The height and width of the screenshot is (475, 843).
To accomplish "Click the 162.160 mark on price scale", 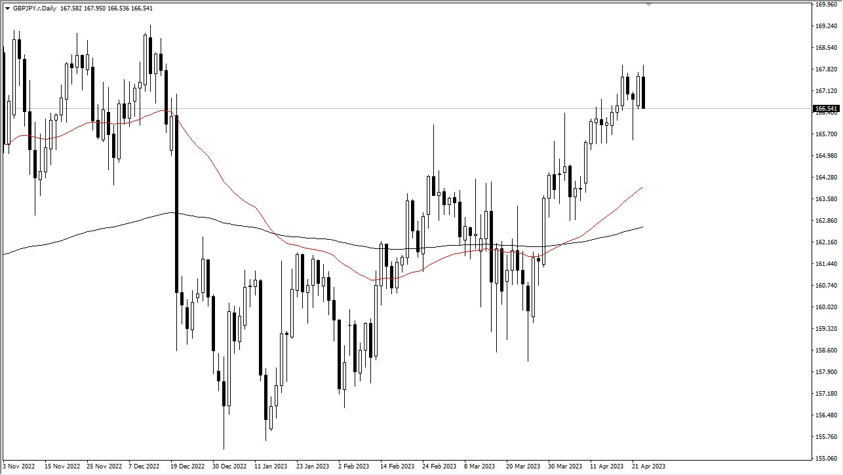I will pos(825,241).
